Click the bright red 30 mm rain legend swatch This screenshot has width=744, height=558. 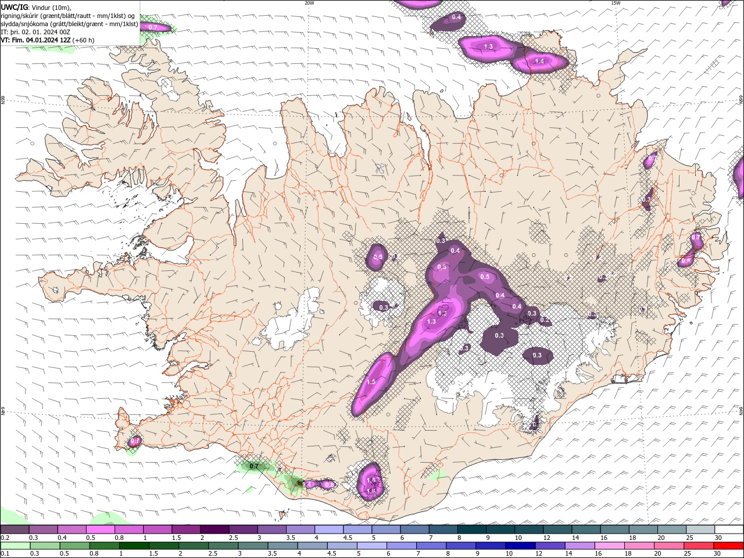click(729, 546)
